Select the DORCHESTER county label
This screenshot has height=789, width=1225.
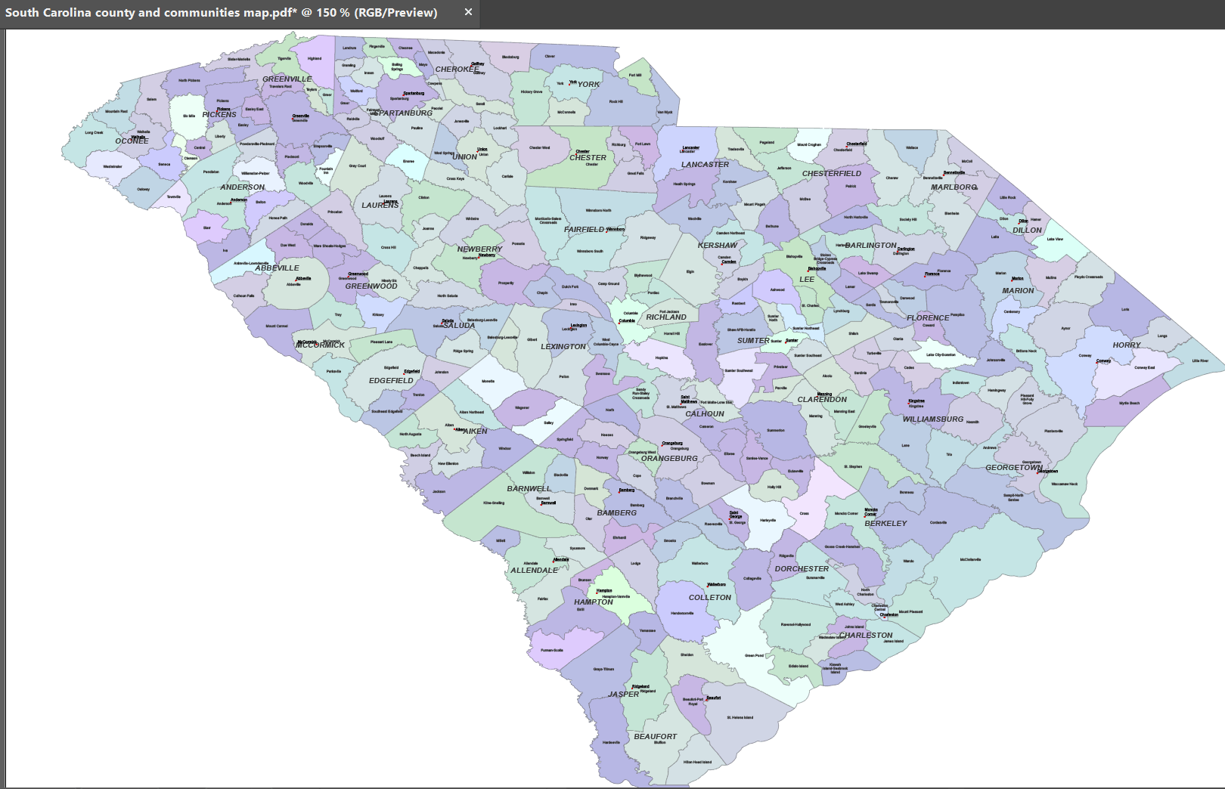(802, 569)
